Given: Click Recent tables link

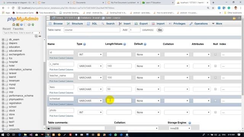Looking at the screenshot, I should click(x=7, y=29).
